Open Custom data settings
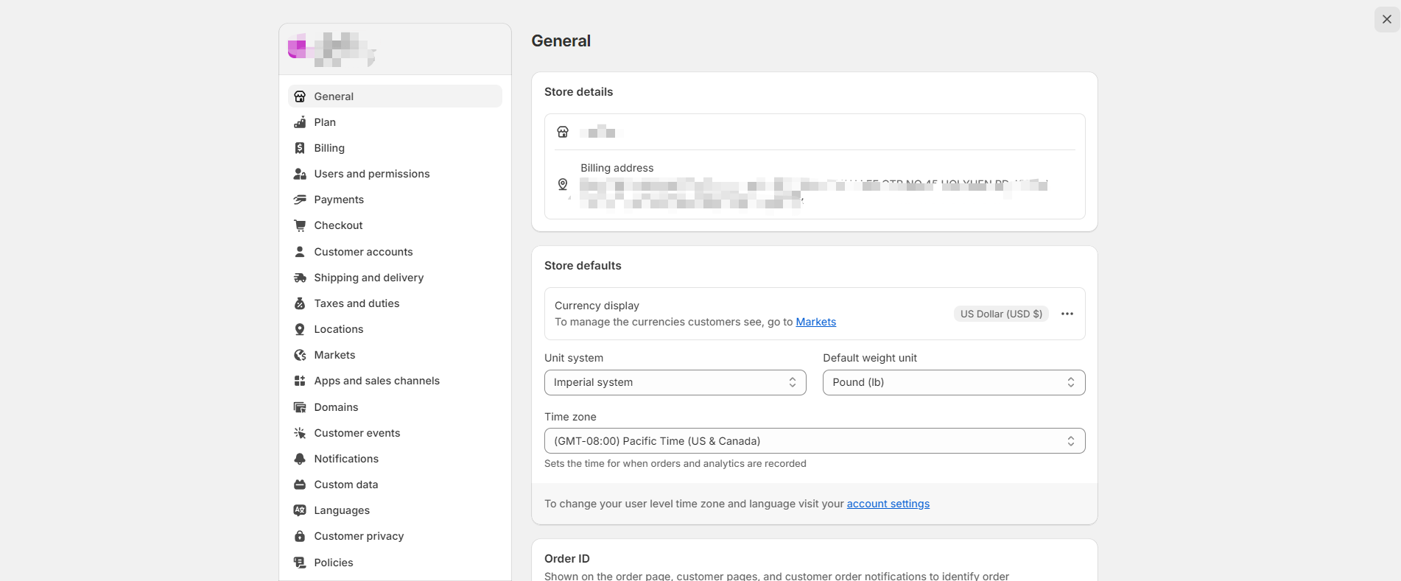1401x581 pixels. click(395, 485)
